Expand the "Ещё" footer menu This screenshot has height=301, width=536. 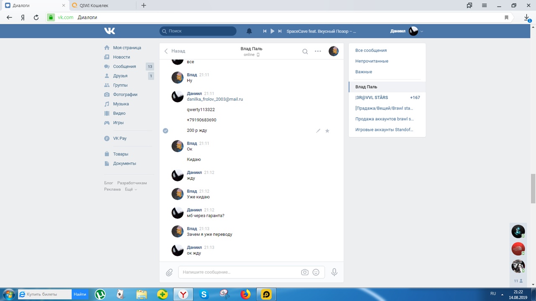[131, 189]
